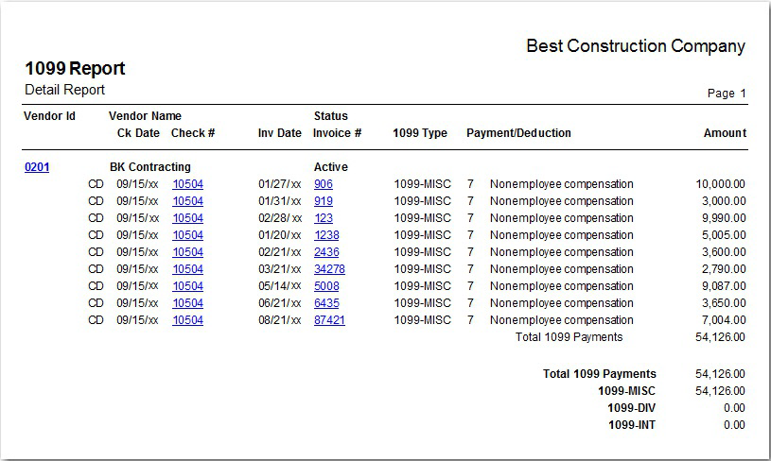Image resolution: width=771 pixels, height=461 pixels.
Task: Click the 1099 Type column header
Action: (x=420, y=133)
